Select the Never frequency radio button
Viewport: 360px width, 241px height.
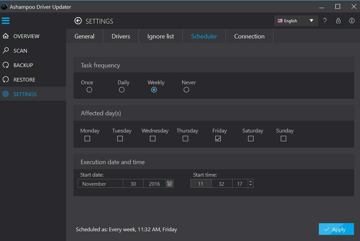click(x=186, y=90)
